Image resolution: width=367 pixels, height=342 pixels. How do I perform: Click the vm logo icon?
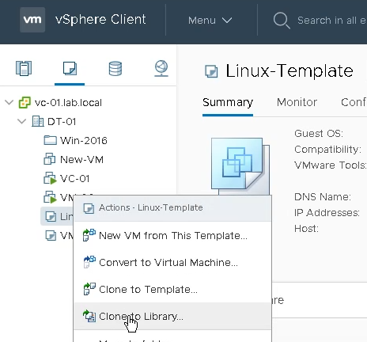click(32, 20)
